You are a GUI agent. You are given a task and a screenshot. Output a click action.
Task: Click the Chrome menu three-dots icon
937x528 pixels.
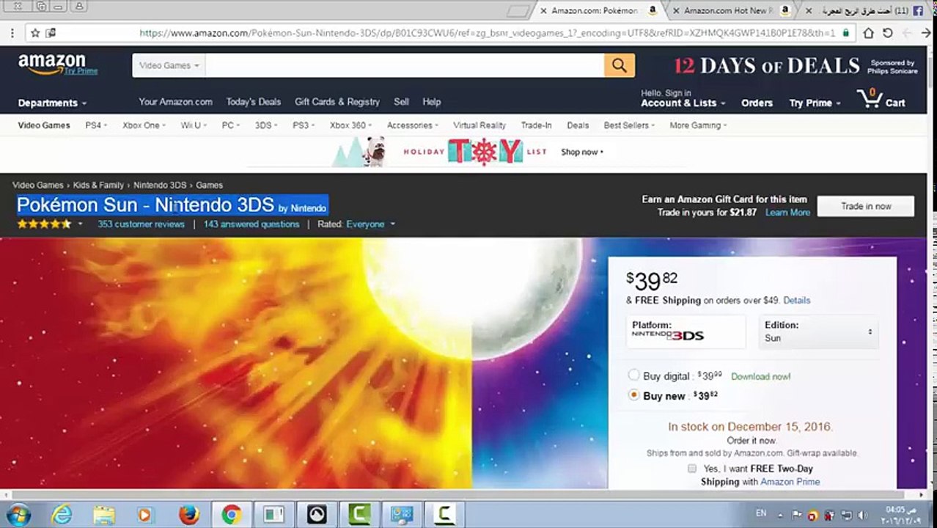click(12, 33)
